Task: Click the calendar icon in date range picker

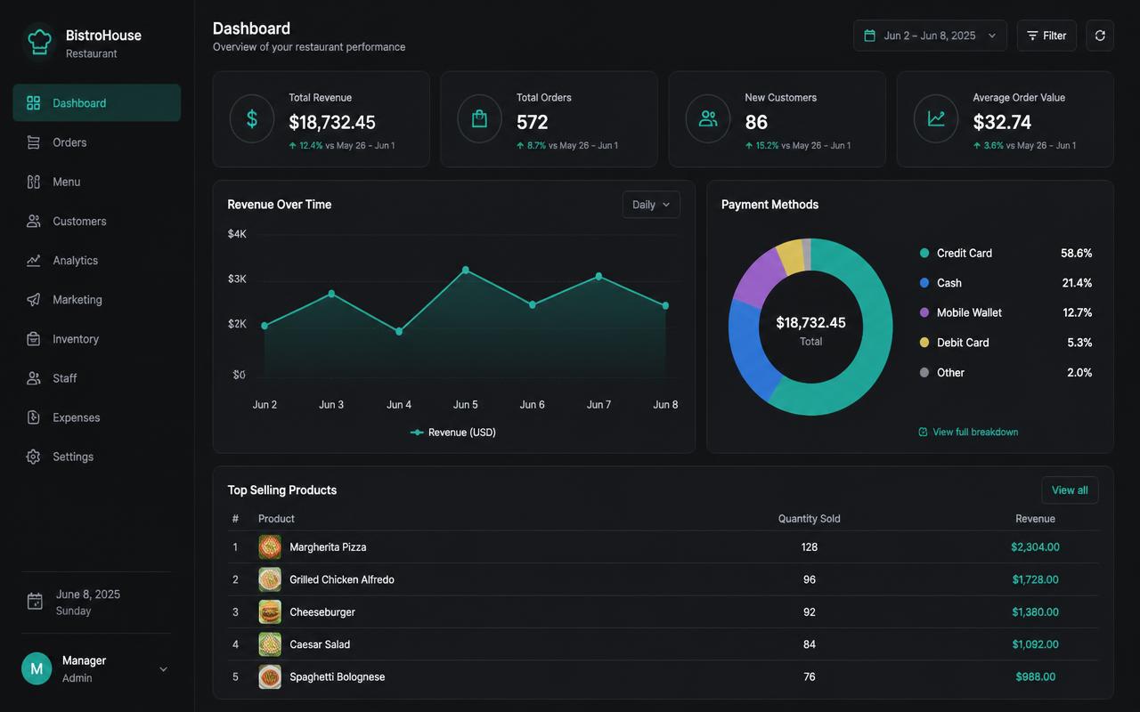Action: click(x=870, y=36)
